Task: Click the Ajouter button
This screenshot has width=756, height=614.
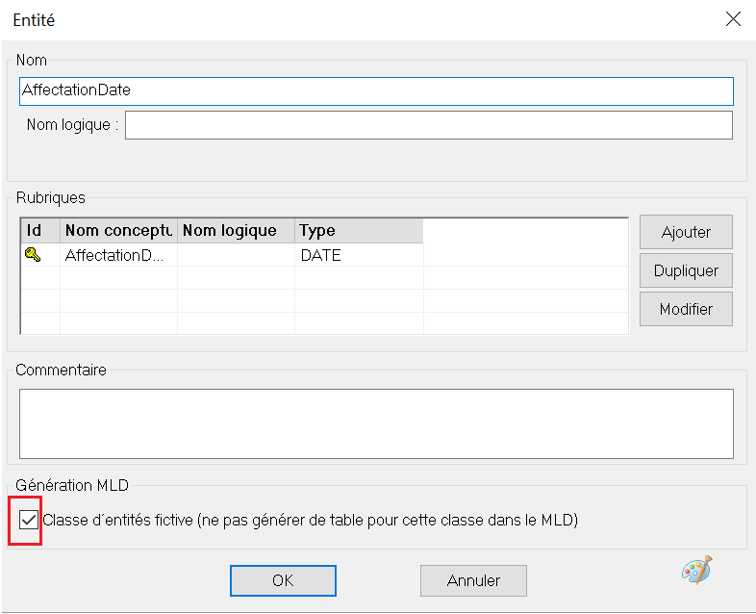Action: coord(686,232)
